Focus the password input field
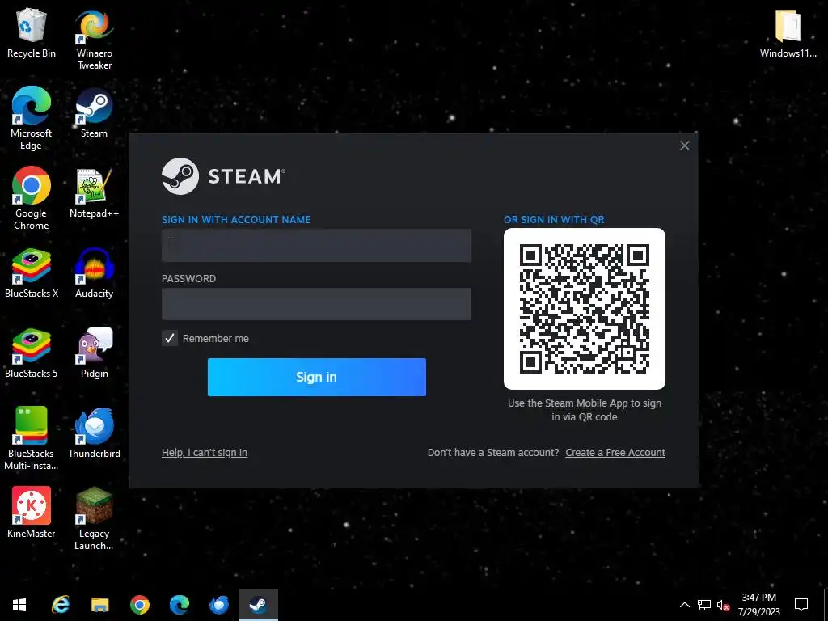The height and width of the screenshot is (621, 828). click(316, 304)
